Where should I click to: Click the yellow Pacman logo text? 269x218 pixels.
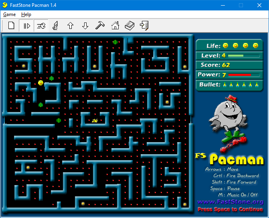(x=237, y=159)
